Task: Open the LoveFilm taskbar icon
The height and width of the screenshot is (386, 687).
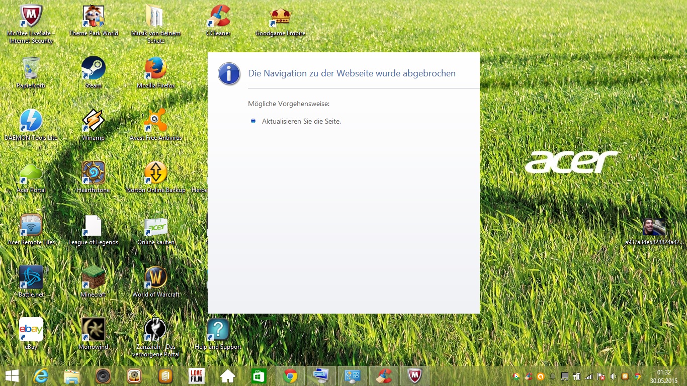Action: [197, 376]
